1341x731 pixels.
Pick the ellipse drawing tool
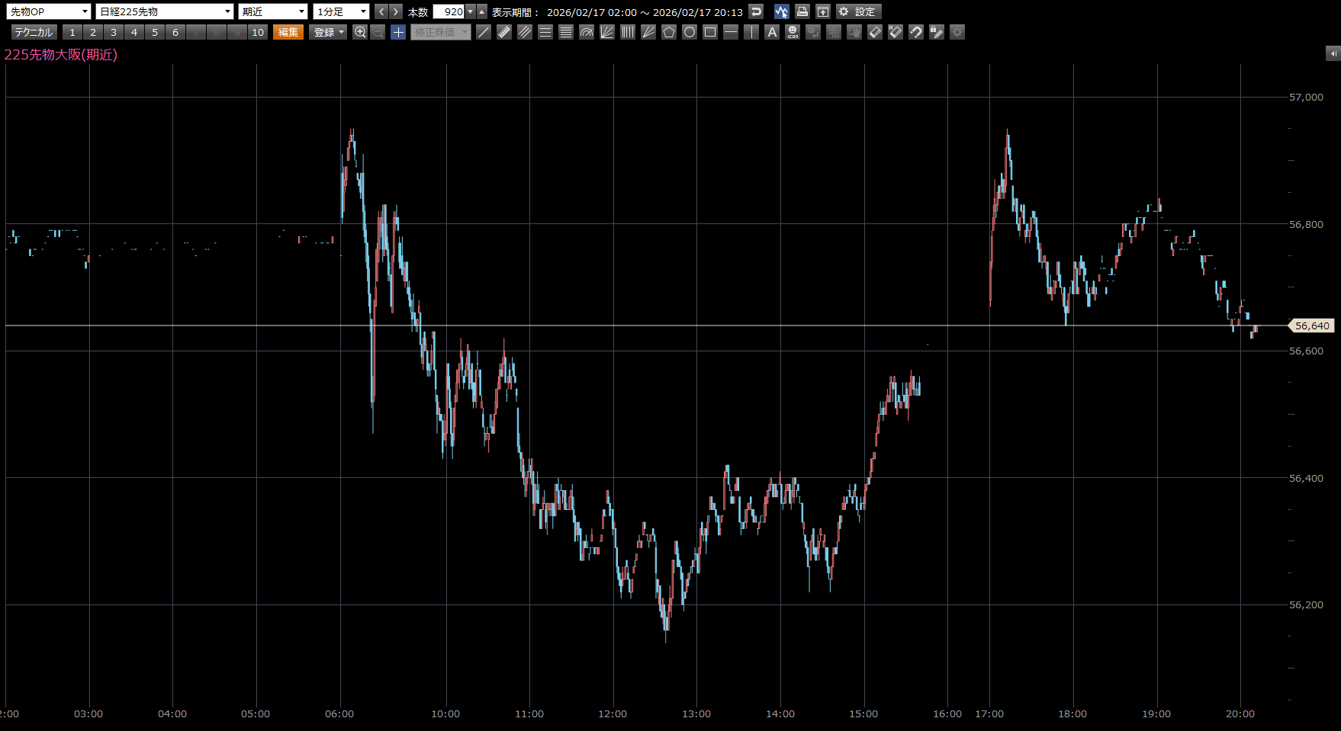pos(690,32)
